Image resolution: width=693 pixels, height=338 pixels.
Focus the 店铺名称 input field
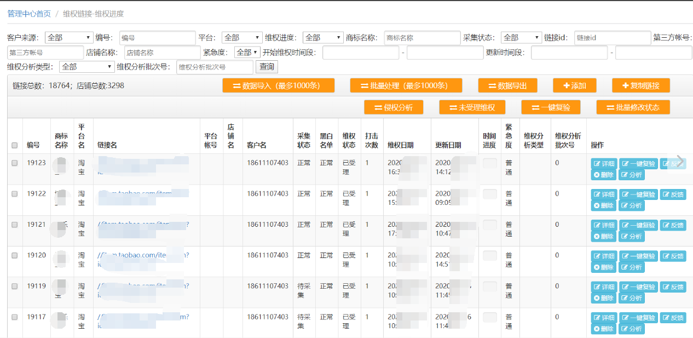point(163,53)
